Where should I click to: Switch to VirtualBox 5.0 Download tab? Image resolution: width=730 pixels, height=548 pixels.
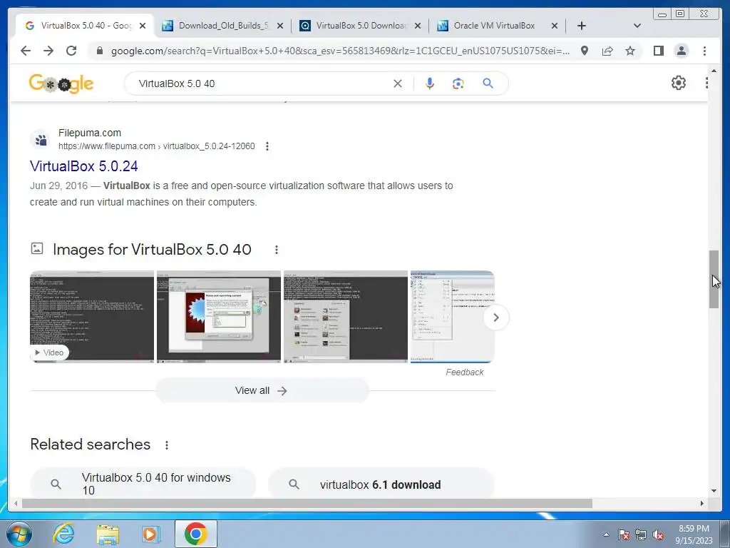361,26
